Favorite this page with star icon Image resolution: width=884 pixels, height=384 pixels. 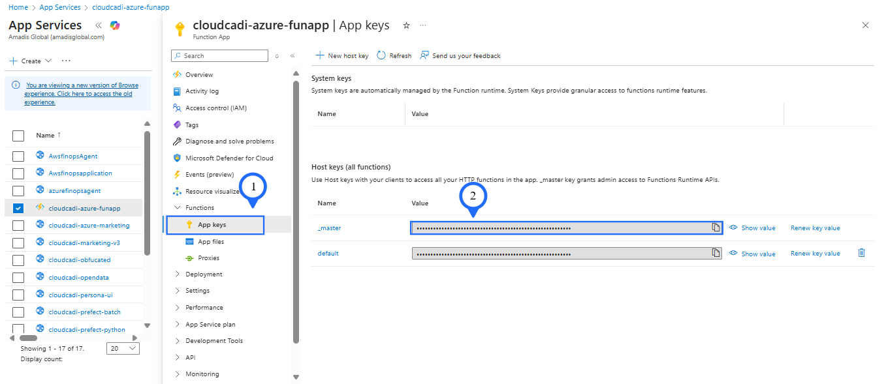point(406,25)
